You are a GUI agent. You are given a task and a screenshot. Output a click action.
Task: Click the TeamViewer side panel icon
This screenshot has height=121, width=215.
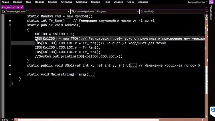click(x=213, y=110)
